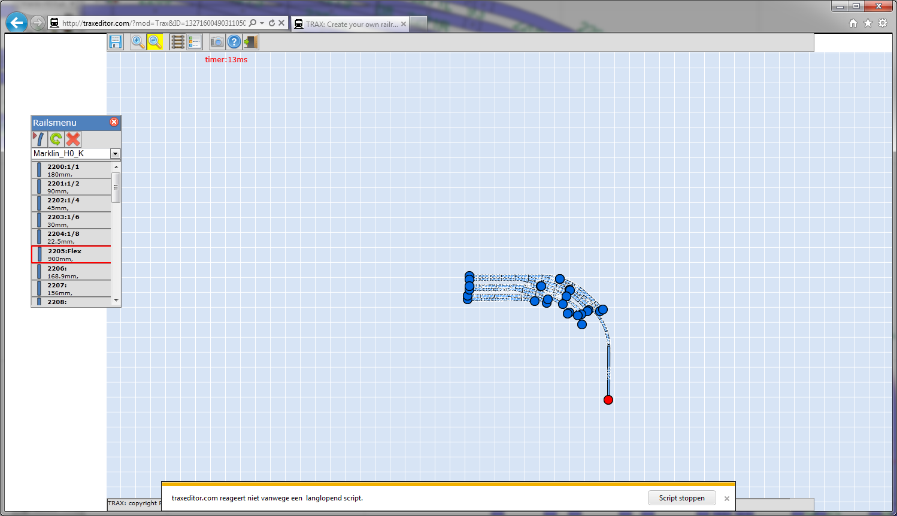
Task: Open favorites with the star icon
Action: [x=868, y=23]
